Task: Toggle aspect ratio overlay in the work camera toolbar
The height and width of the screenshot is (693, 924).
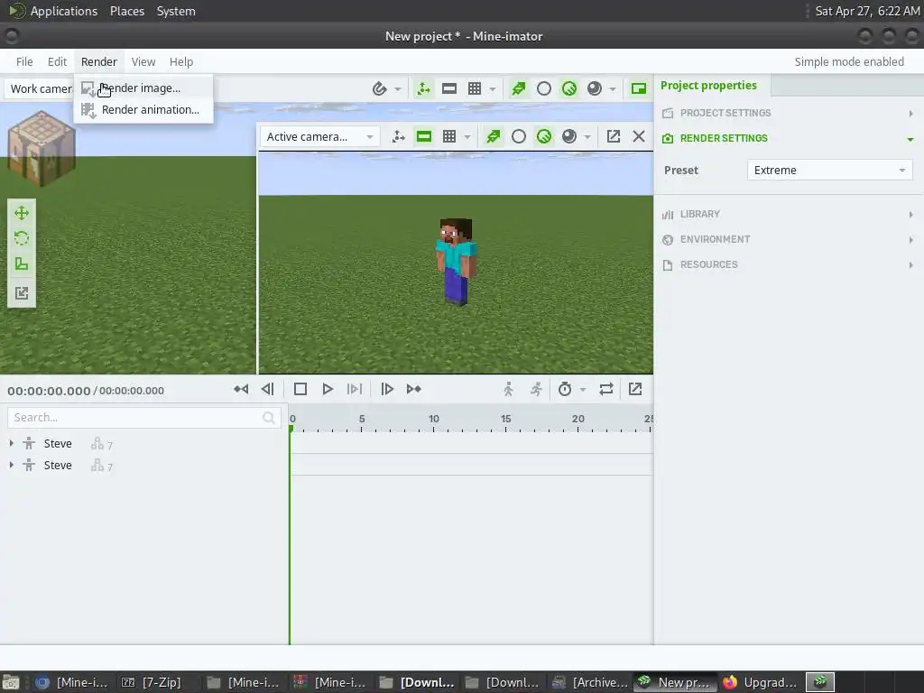Action: [x=449, y=89]
